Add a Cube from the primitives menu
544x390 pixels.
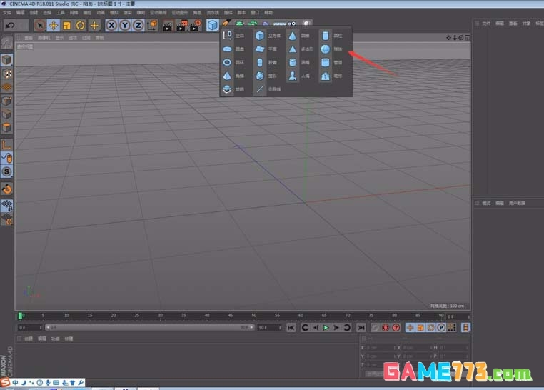click(259, 35)
